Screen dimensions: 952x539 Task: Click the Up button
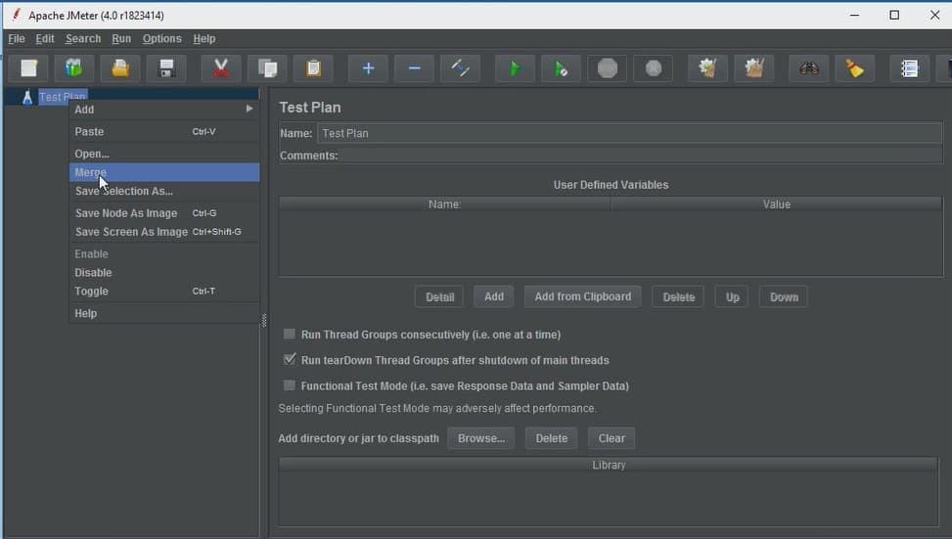pos(732,296)
